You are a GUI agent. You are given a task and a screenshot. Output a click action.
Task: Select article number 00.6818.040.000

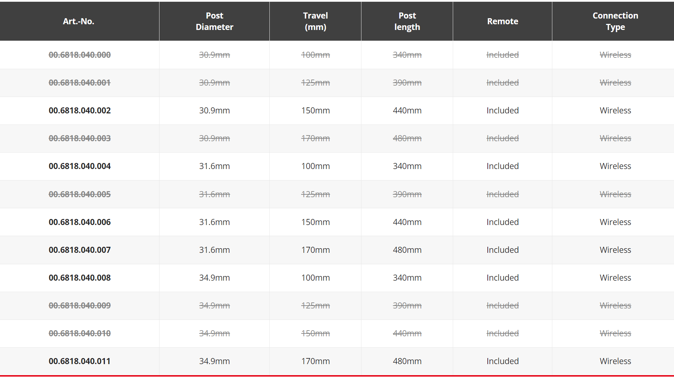pos(80,55)
